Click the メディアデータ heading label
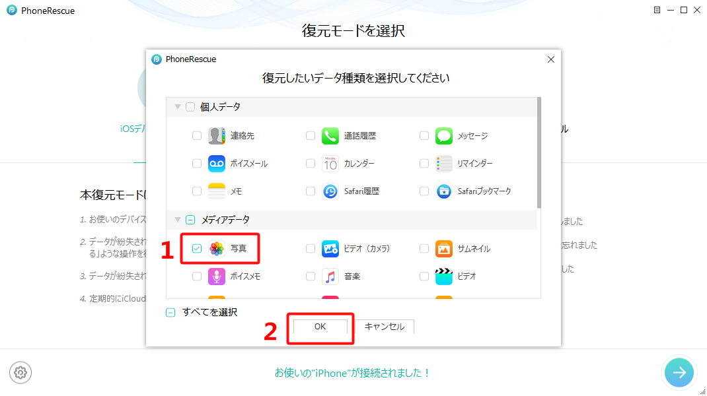 [x=225, y=220]
